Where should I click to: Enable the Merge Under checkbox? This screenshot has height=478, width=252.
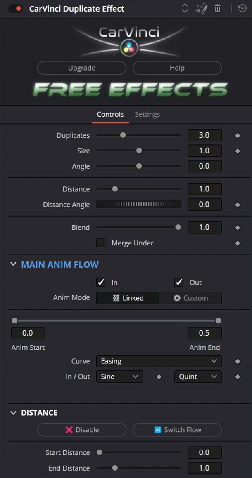coord(101,243)
